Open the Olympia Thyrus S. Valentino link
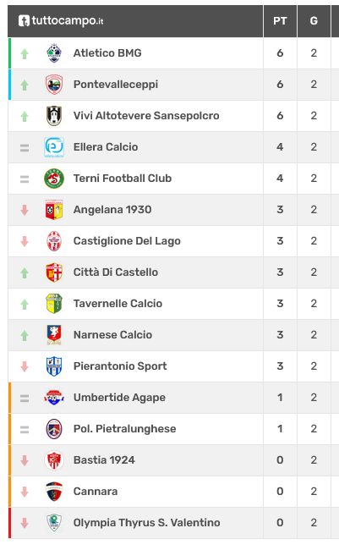The height and width of the screenshot is (550, 339). point(146,523)
